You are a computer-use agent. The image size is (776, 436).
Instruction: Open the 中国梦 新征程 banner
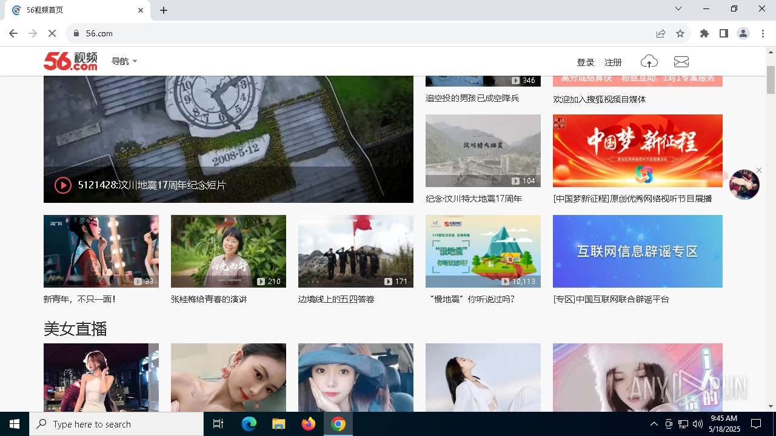[638, 151]
